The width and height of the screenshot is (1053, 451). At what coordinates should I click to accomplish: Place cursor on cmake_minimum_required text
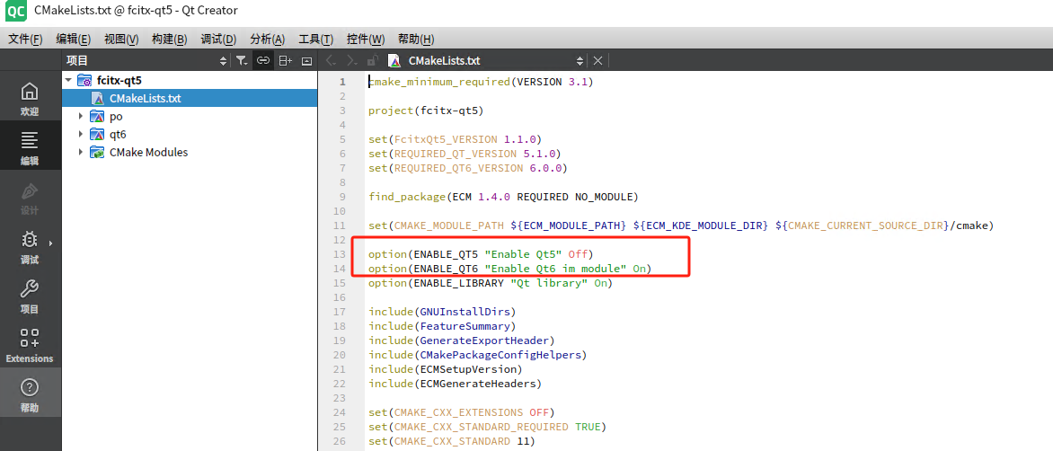(438, 81)
